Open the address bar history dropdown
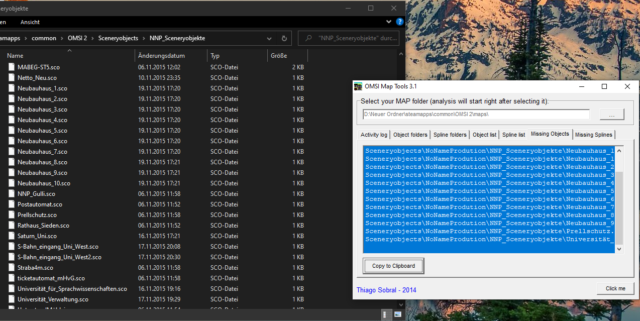This screenshot has height=321, width=640. coord(270,38)
